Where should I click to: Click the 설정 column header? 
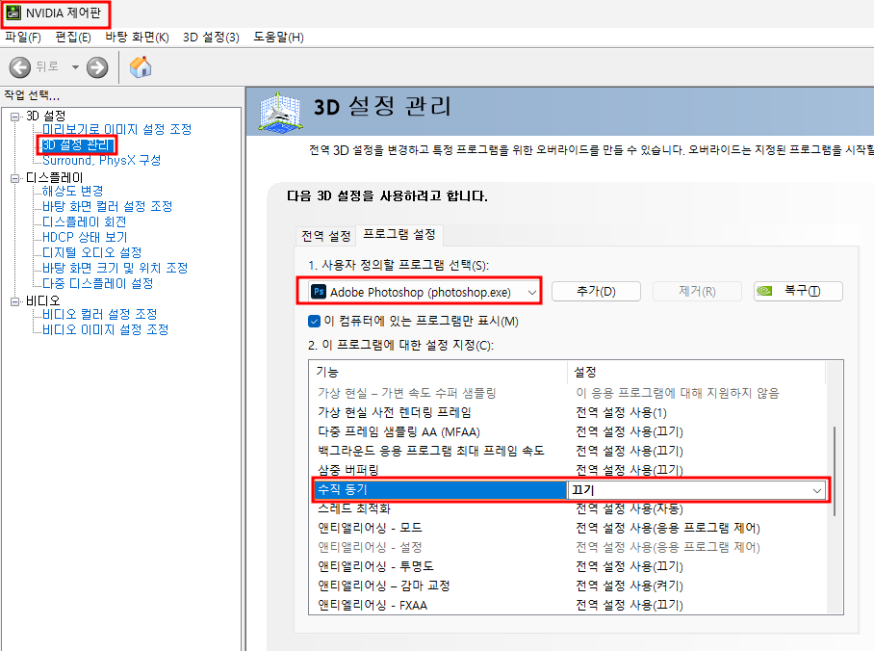tap(697, 372)
